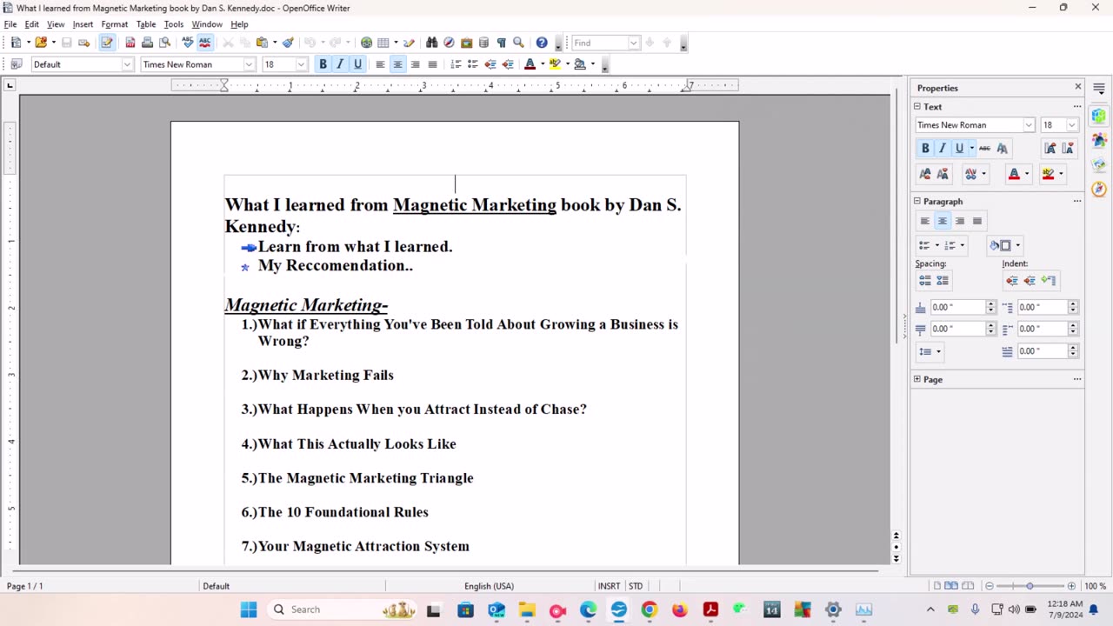Open the sidebar Properties deck icon
Screen dimensions: 1113x626
(1099, 116)
